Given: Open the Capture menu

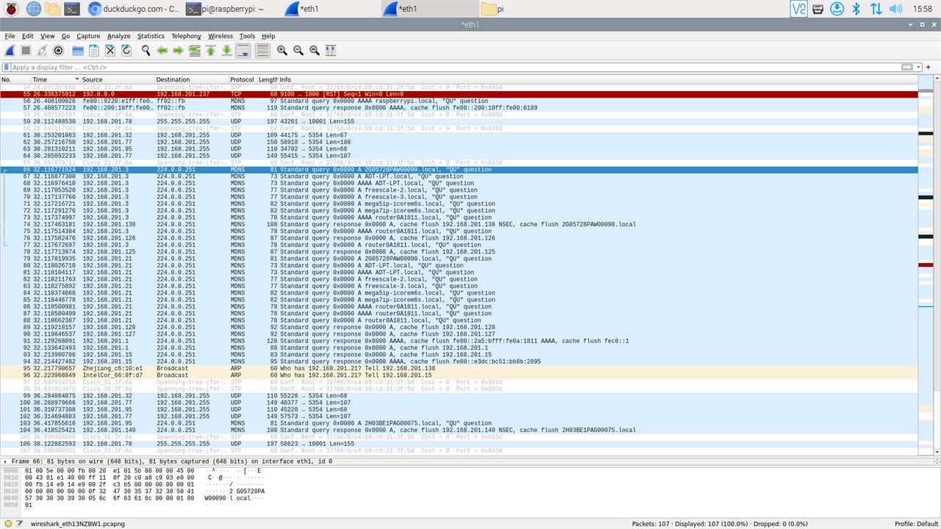Looking at the screenshot, I should click(88, 36).
